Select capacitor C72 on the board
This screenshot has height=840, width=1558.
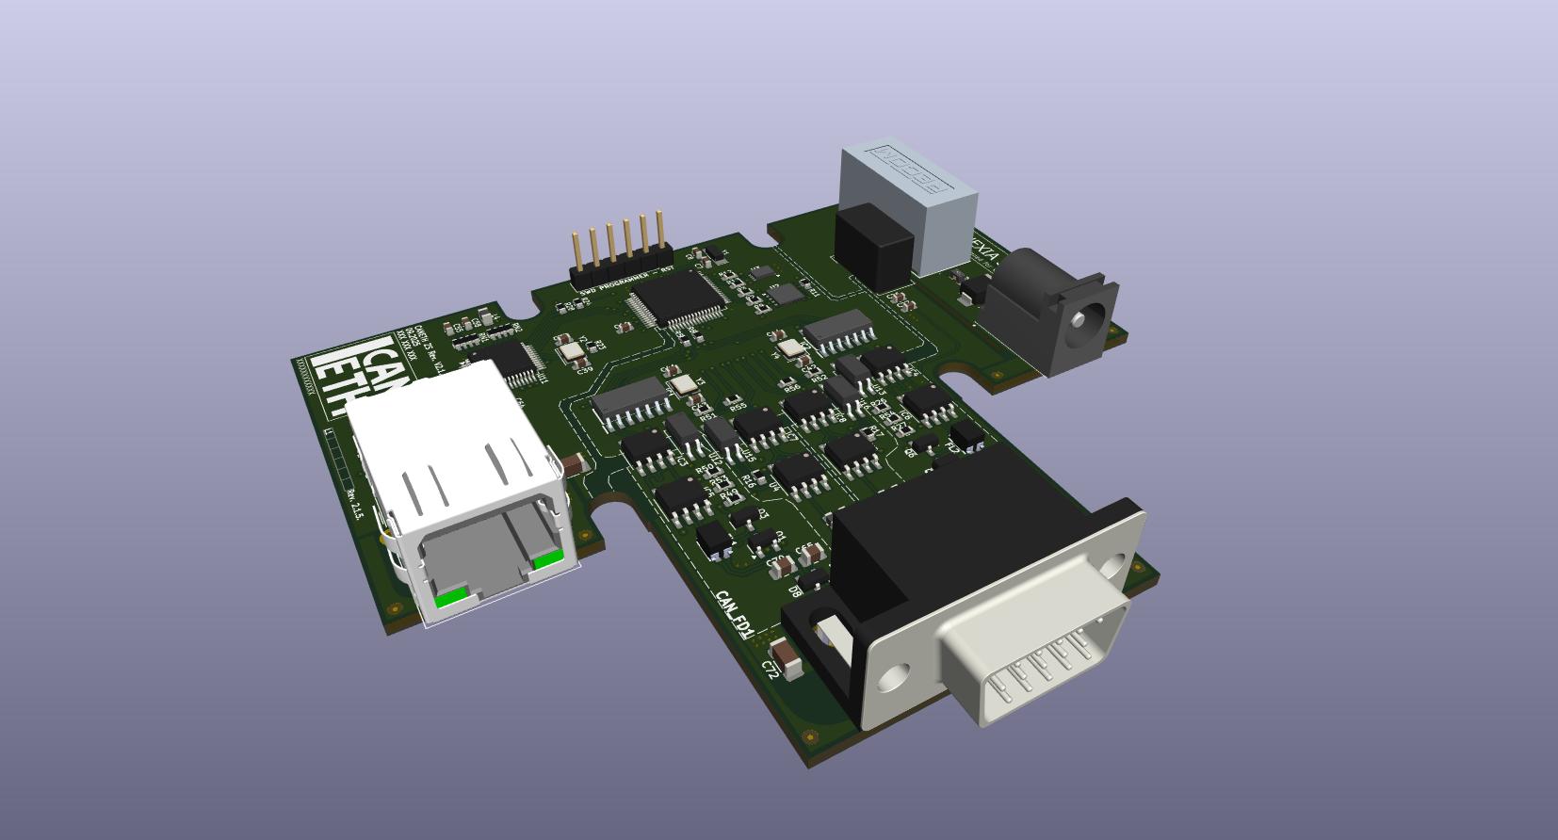pos(787,659)
